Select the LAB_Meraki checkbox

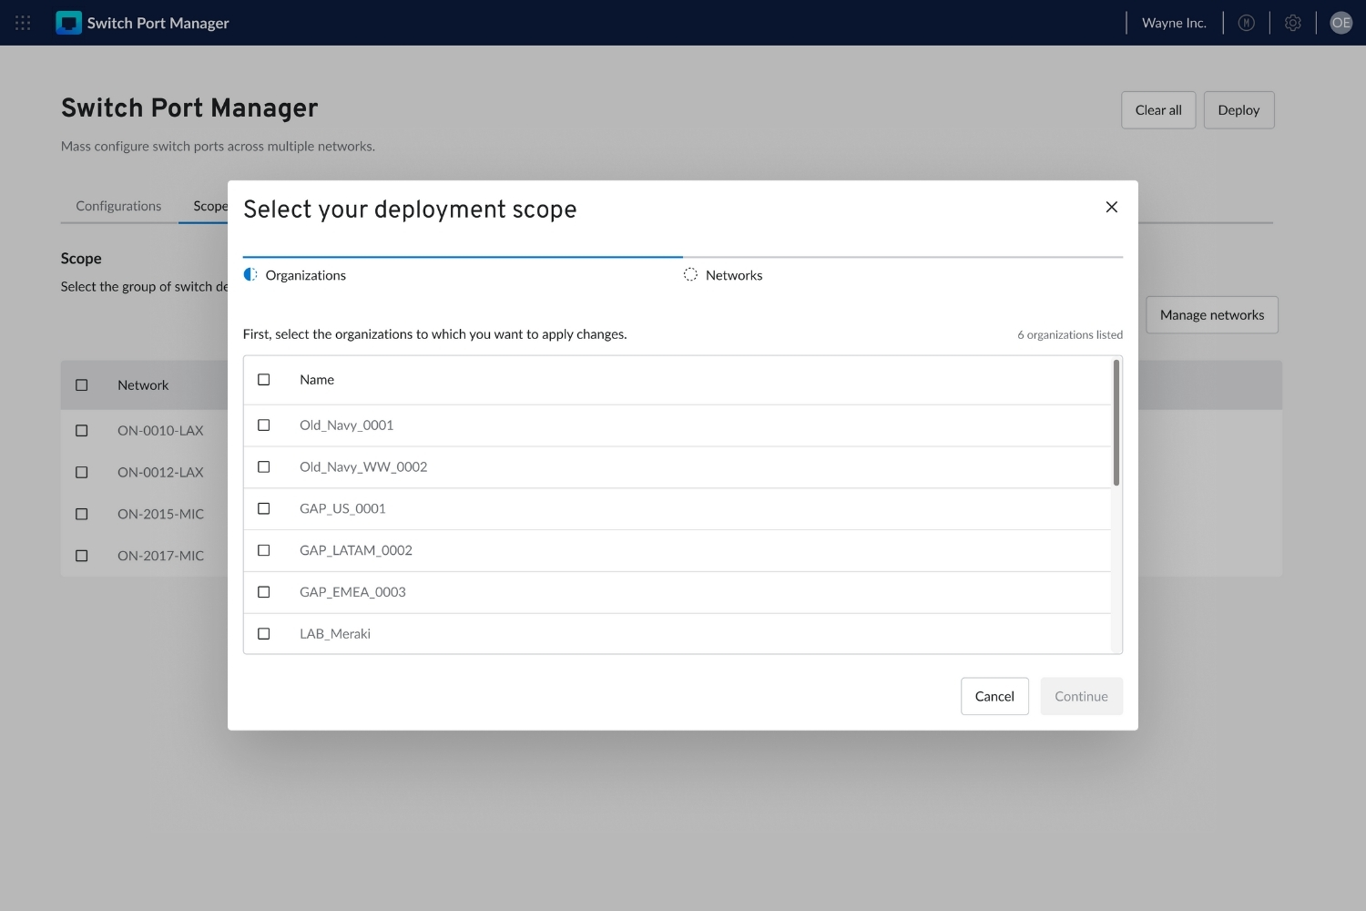[264, 634]
